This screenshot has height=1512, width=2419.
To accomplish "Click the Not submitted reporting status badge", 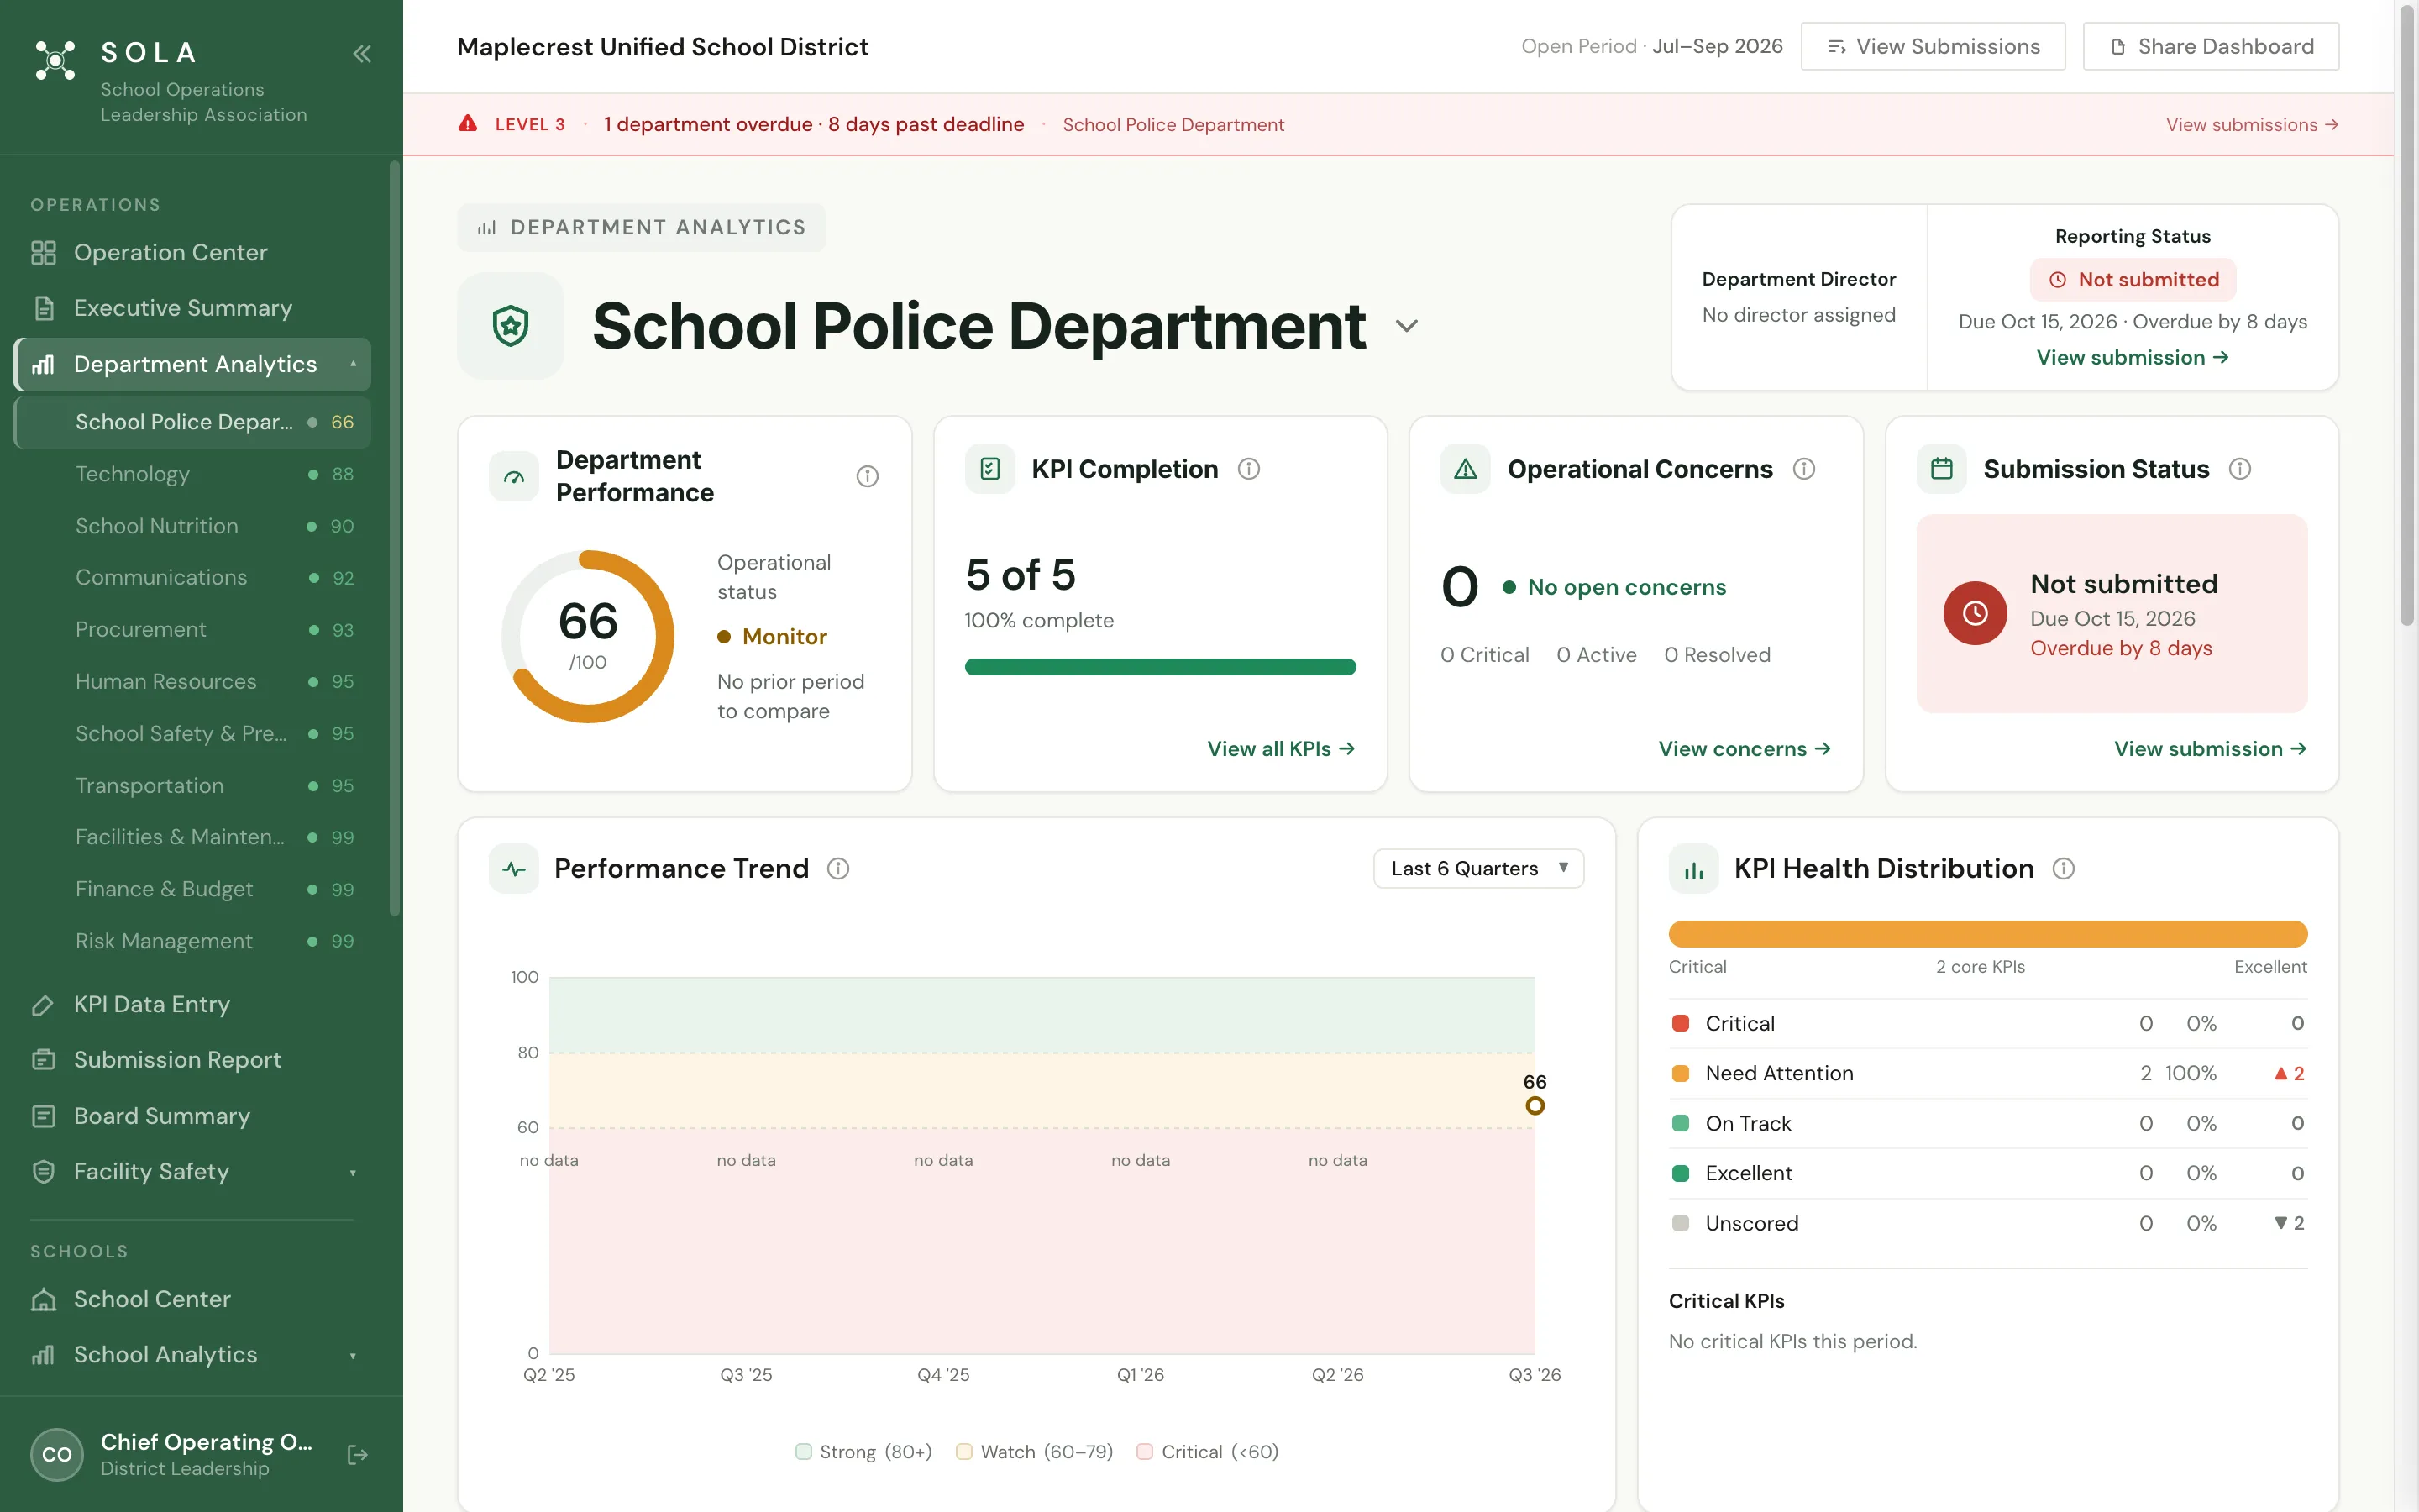I will pos(2132,280).
